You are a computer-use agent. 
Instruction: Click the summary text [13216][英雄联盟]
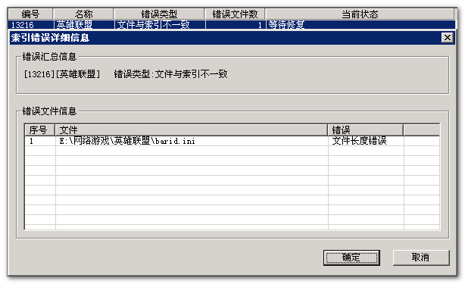(62, 74)
